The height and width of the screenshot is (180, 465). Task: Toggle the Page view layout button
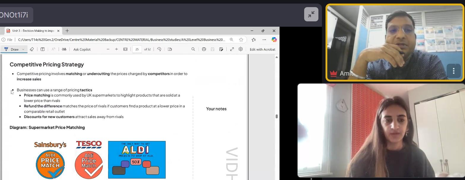click(170, 49)
